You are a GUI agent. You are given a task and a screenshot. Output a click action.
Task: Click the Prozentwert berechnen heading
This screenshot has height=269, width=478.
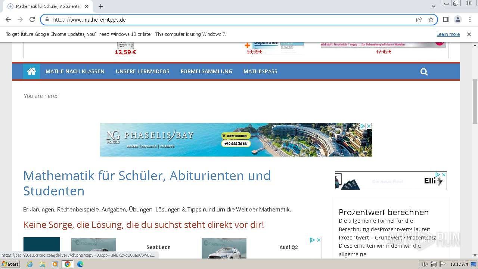[384, 212]
